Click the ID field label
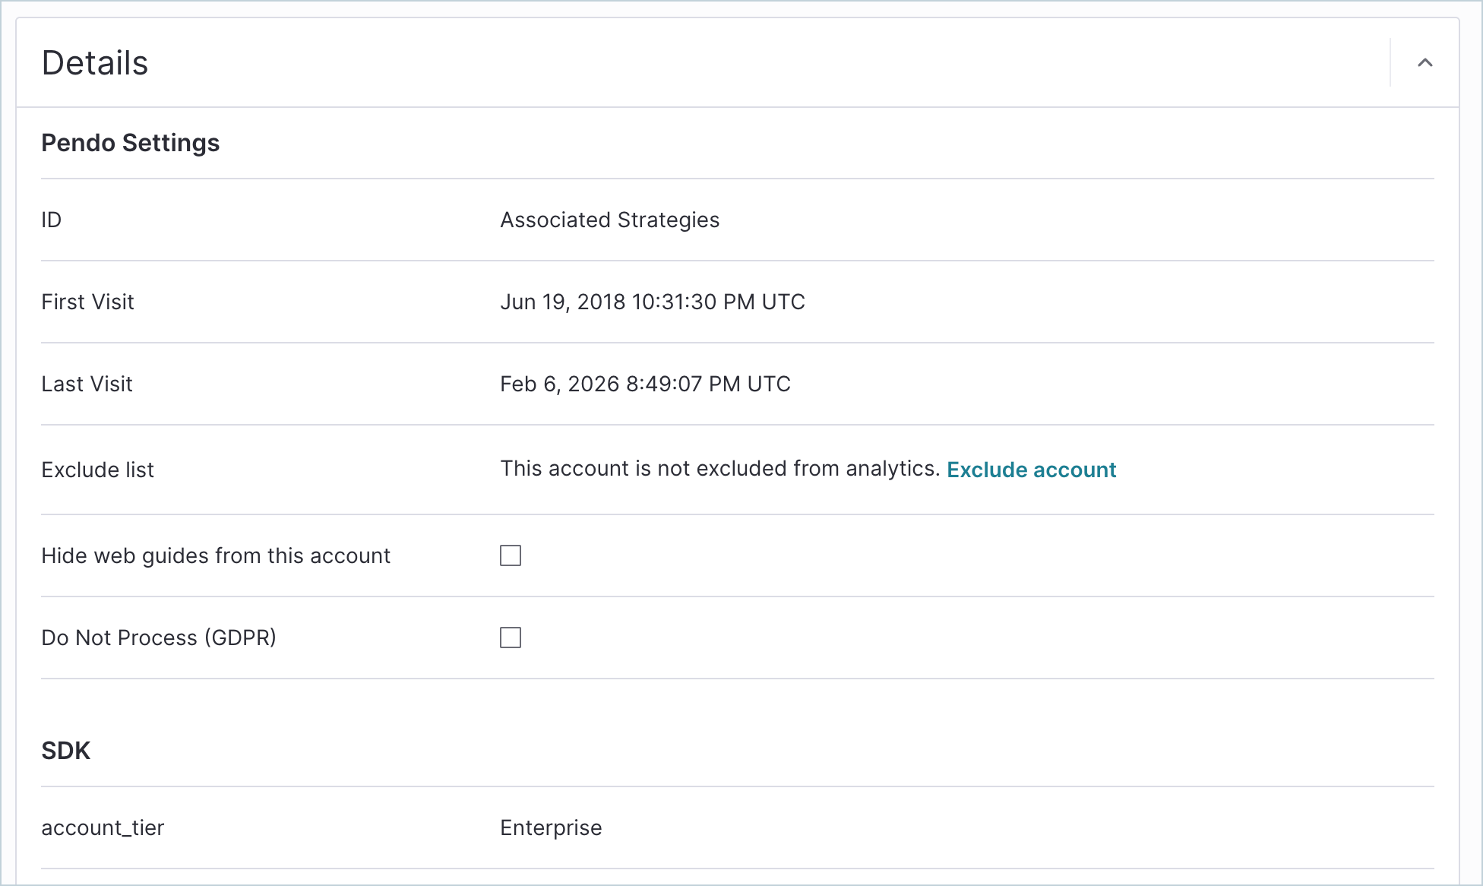 click(52, 220)
